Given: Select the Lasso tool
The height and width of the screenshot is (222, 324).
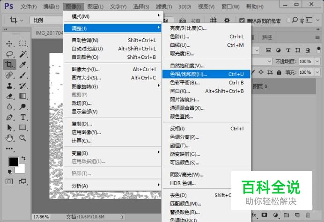Looking at the screenshot, I should pos(9,54).
